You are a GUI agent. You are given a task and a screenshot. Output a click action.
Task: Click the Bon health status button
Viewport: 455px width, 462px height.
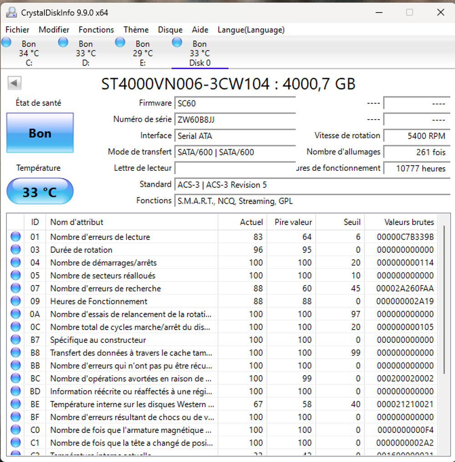(x=40, y=133)
